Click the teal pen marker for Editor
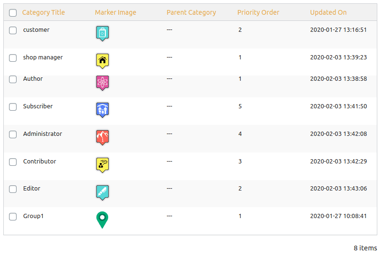Screen dimensions: 383x258 pos(102,192)
